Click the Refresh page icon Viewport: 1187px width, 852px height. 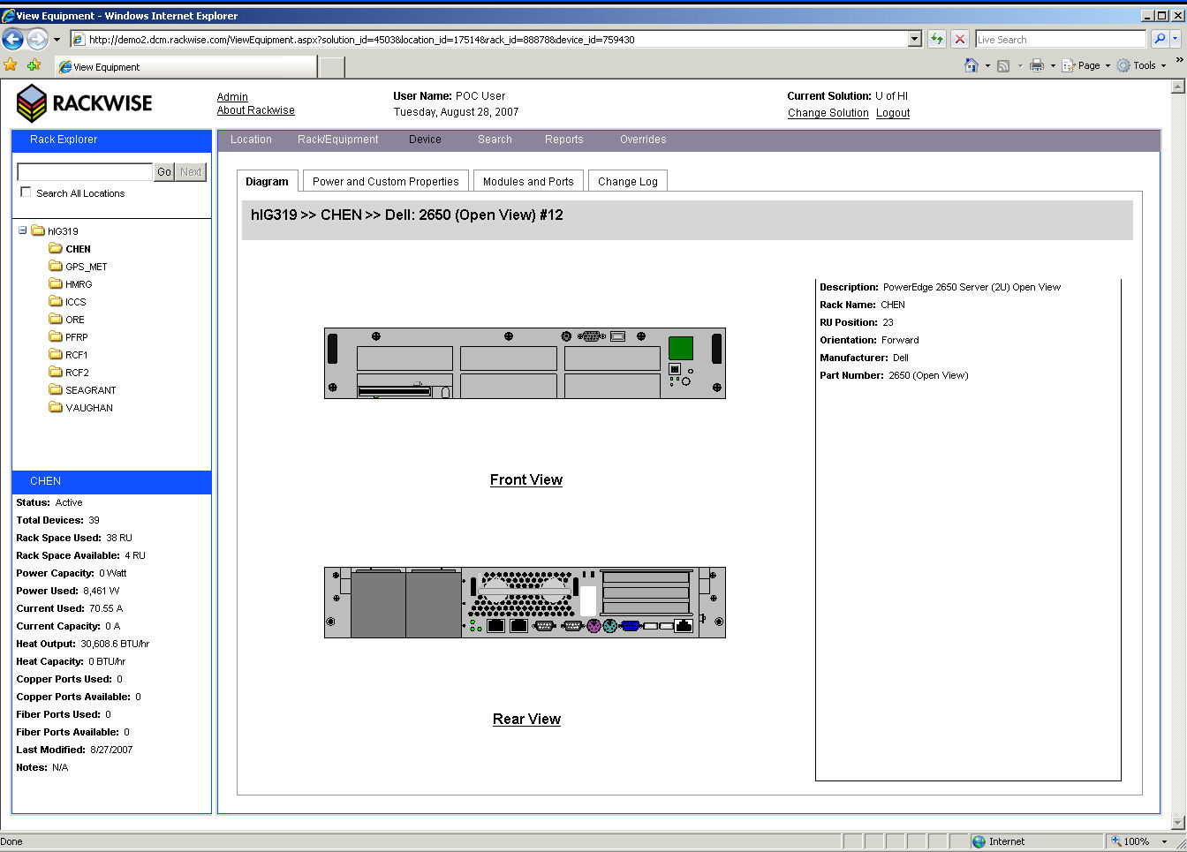(937, 39)
